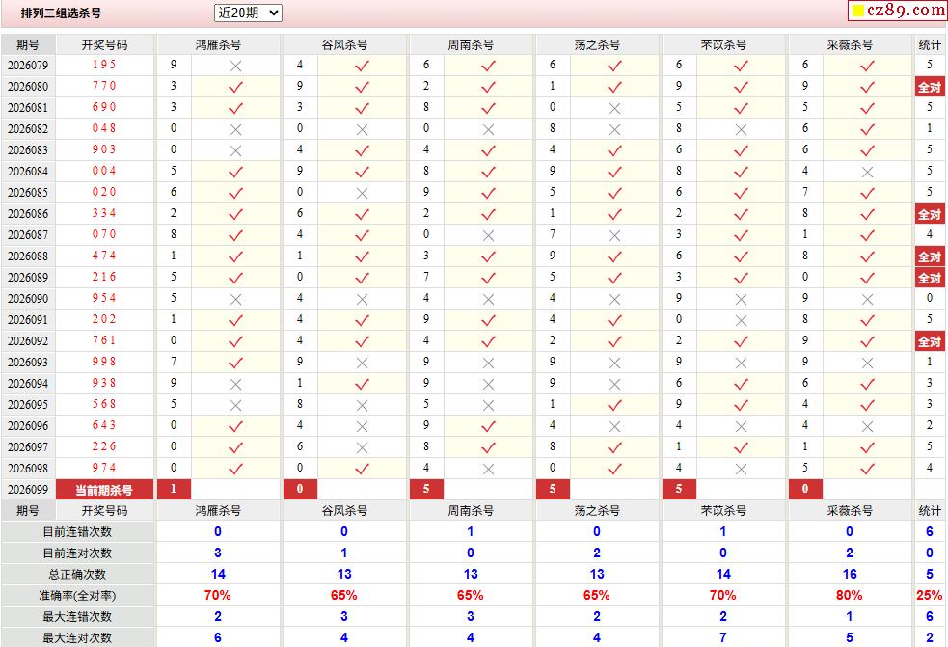Click the check mark for 采薇杀号 in row 2026097
The image size is (948, 647).
pyautogui.click(x=868, y=447)
